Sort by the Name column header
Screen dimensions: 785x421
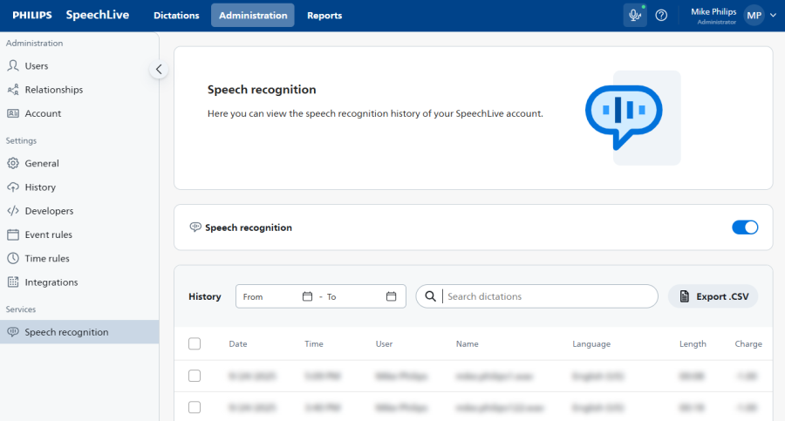(x=468, y=344)
